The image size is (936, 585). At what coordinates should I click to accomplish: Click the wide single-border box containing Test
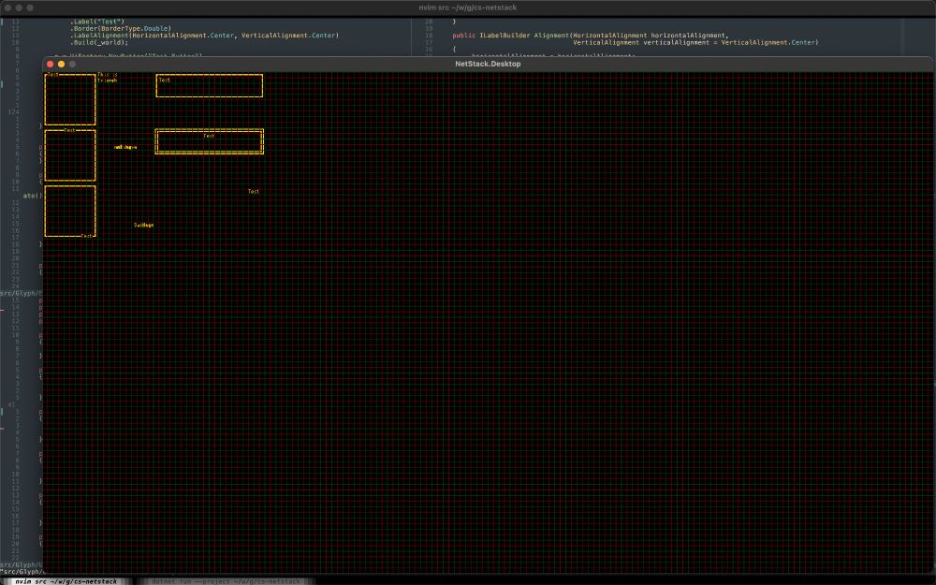pos(210,85)
